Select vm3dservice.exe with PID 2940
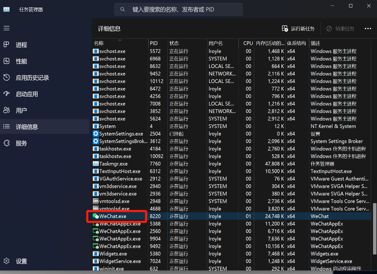 coord(118,186)
